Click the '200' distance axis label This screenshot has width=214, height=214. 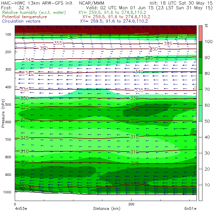131,204
